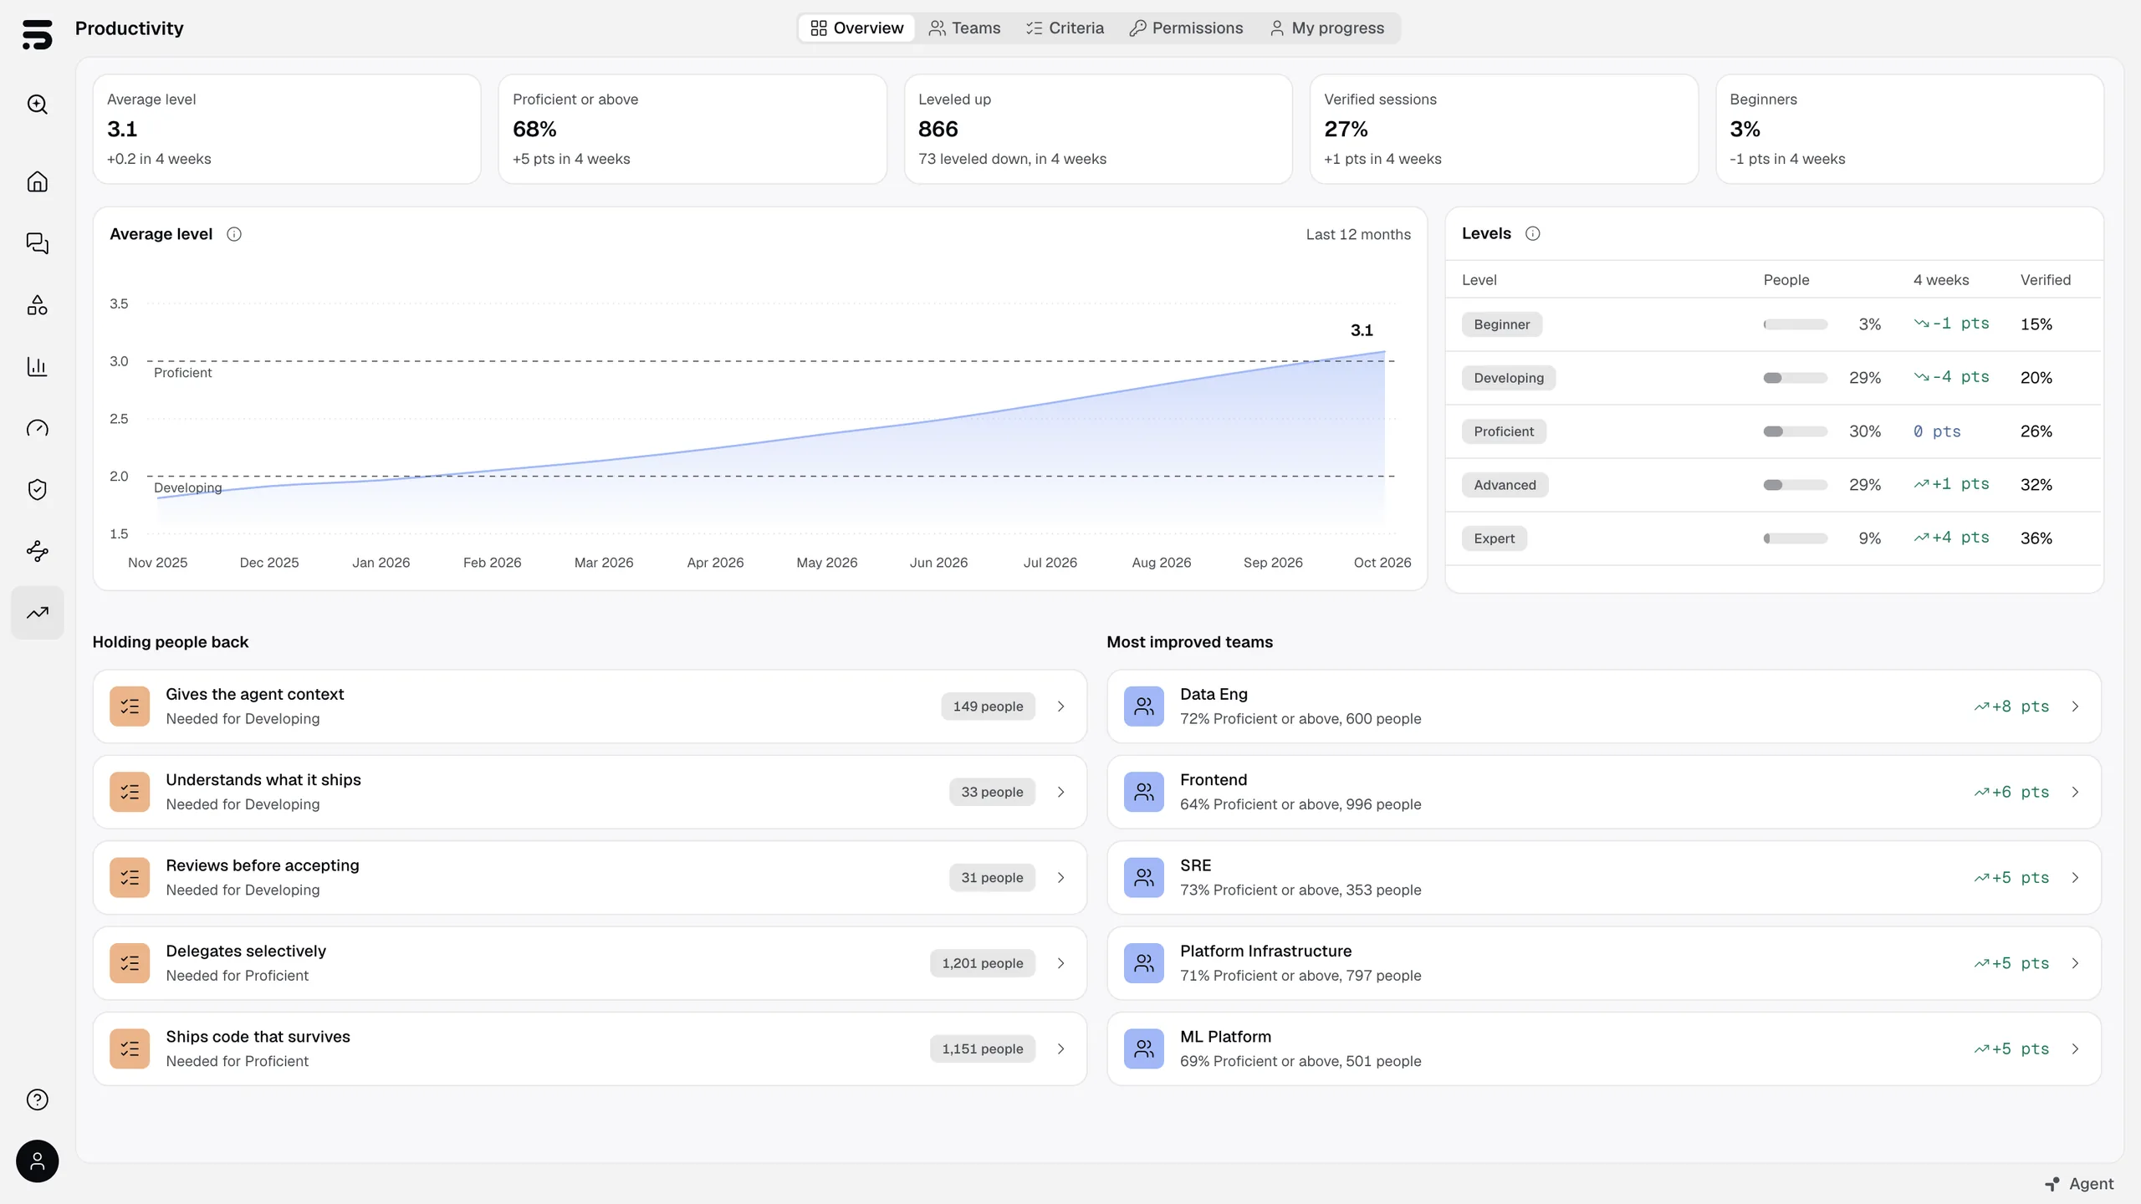
Task: Click the Reviews before accepting checklist icon
Action: coord(130,878)
